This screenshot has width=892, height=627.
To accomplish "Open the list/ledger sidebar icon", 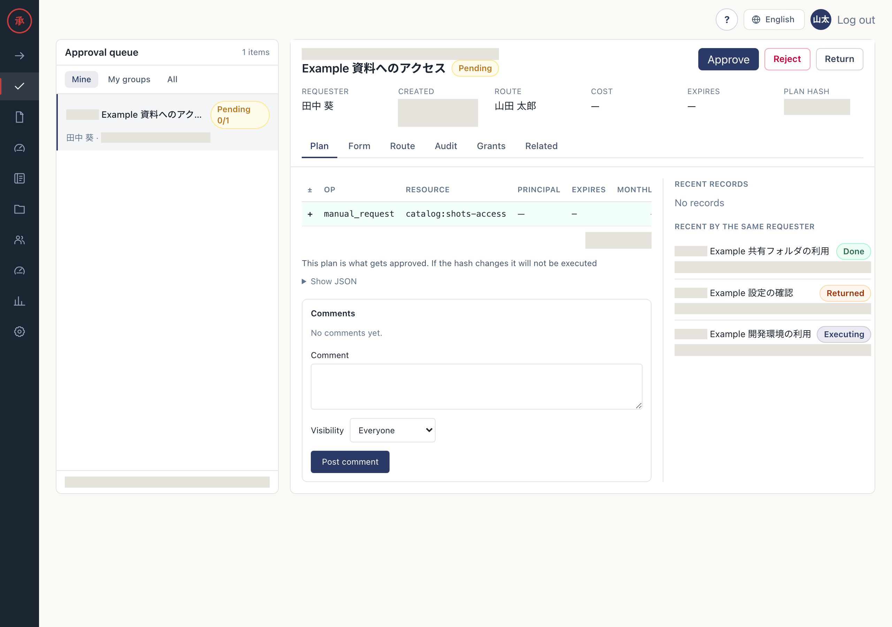I will [x=20, y=178].
